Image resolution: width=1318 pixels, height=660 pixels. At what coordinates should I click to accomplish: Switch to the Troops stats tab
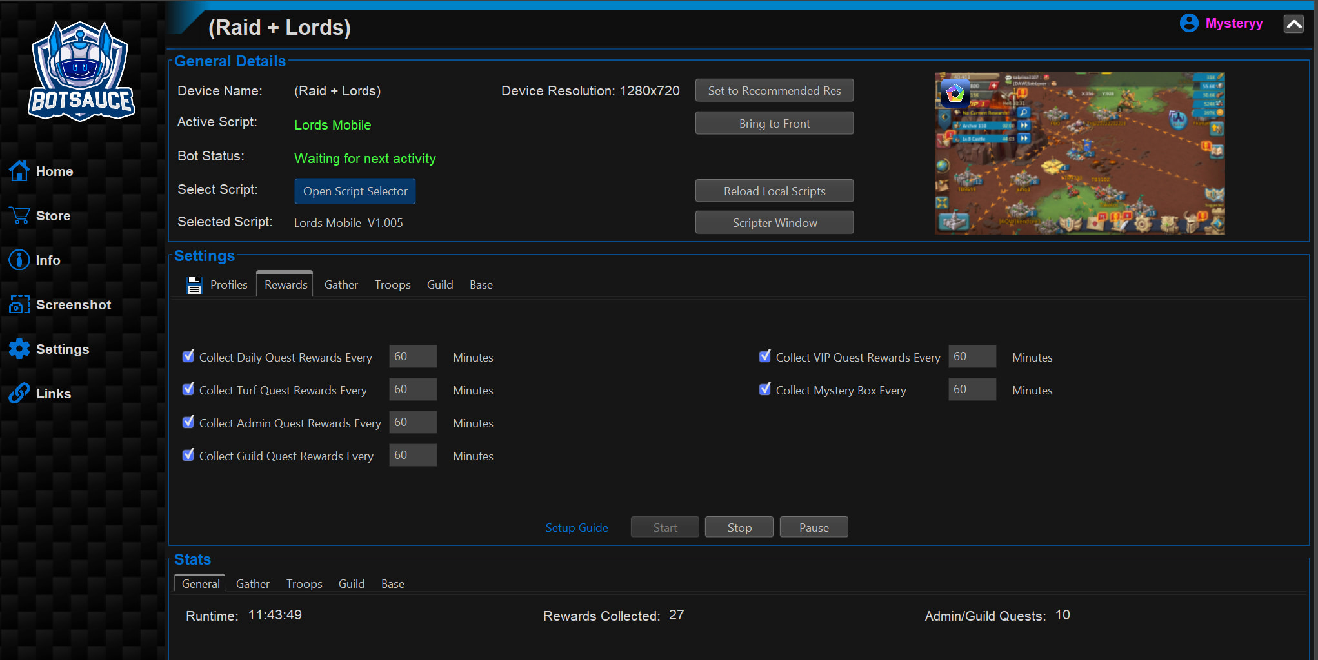304,584
